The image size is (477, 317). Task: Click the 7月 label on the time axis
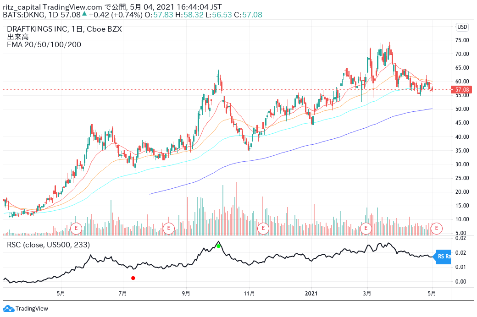click(x=123, y=294)
